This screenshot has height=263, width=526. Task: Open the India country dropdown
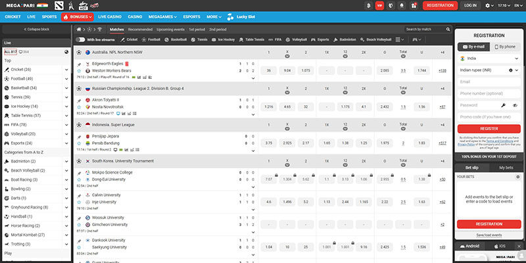pyautogui.click(x=489, y=59)
